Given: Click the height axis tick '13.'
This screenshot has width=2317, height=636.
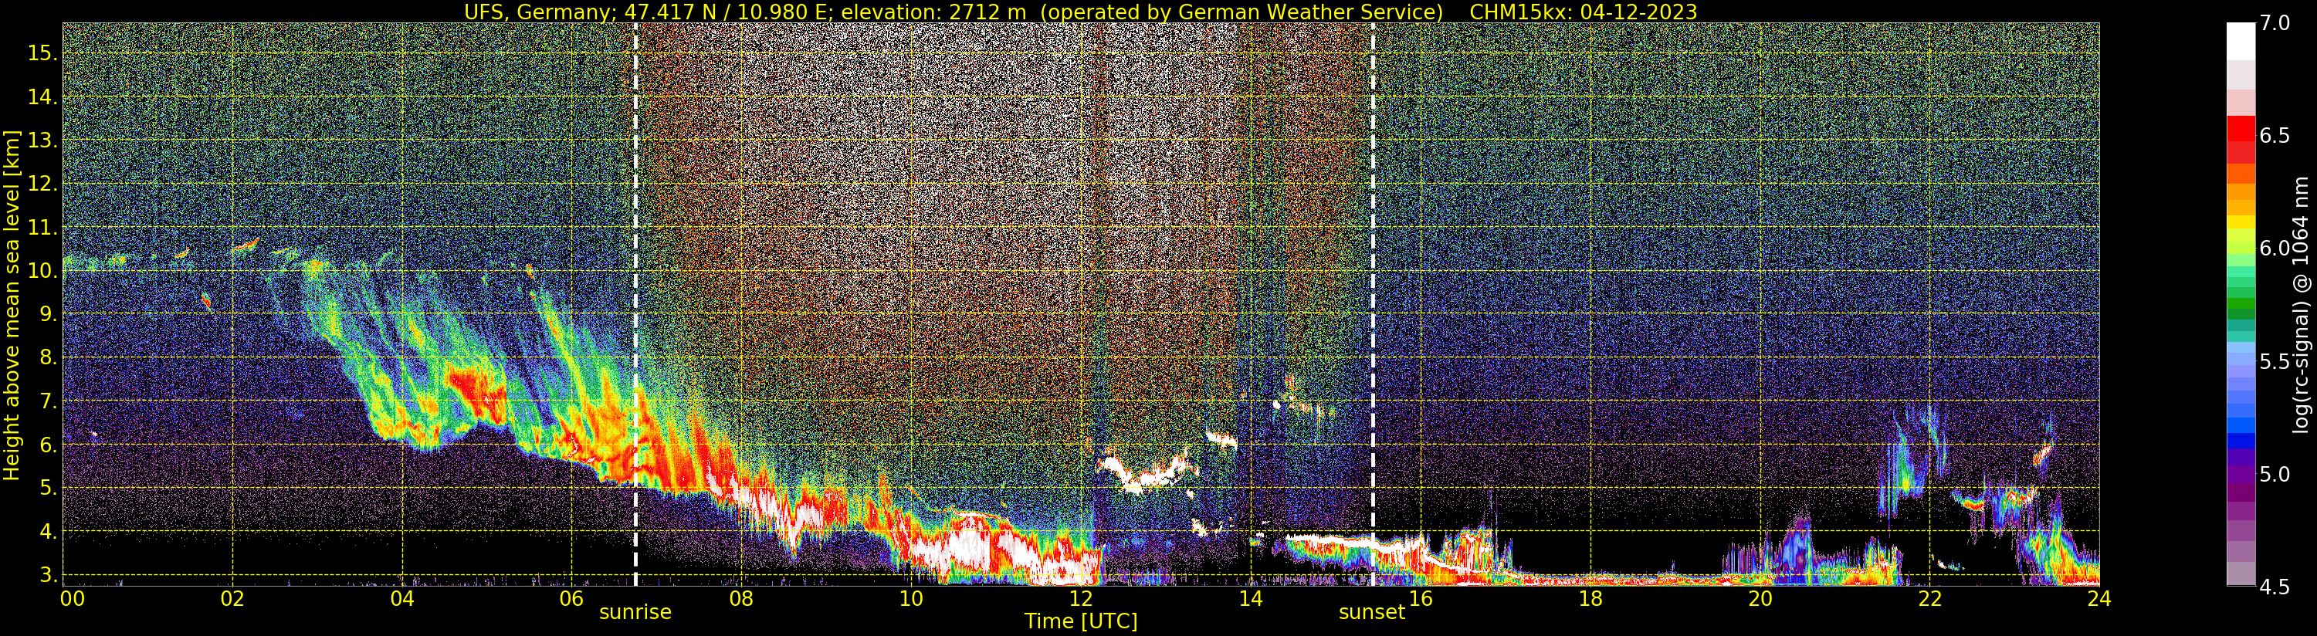Looking at the screenshot, I should [42, 140].
